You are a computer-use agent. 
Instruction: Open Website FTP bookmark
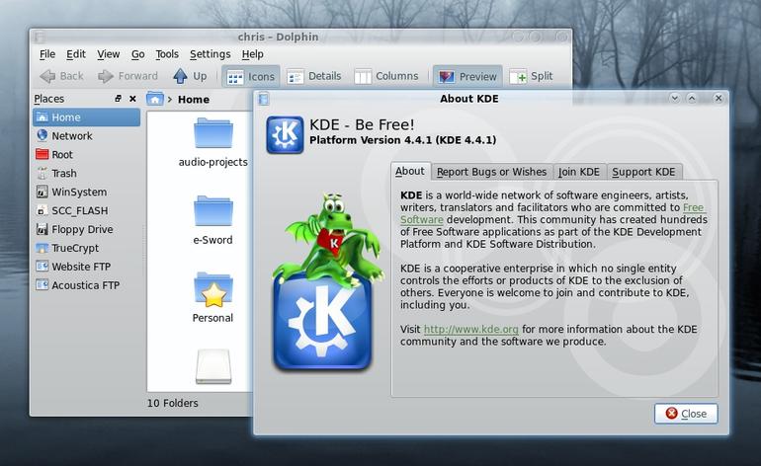coord(86,267)
